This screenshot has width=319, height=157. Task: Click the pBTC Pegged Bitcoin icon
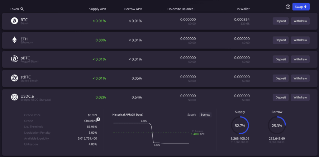[x=14, y=59]
